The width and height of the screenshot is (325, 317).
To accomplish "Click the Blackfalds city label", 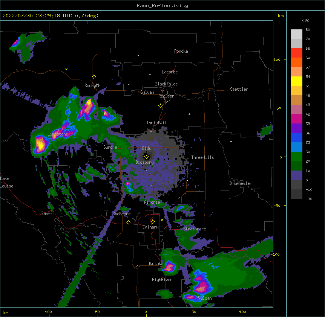I will point(166,84).
